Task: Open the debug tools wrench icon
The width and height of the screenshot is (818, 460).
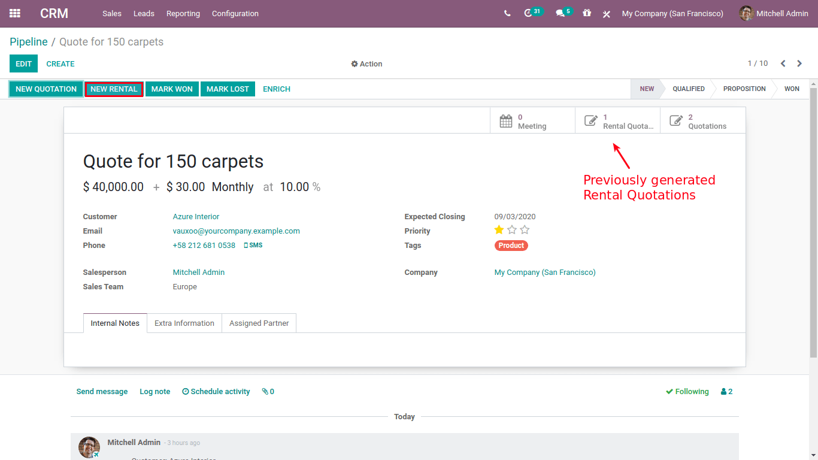Action: click(607, 14)
